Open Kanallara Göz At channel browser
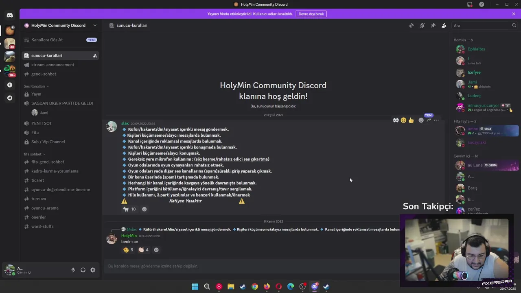521x293 pixels. pyautogui.click(x=60, y=40)
